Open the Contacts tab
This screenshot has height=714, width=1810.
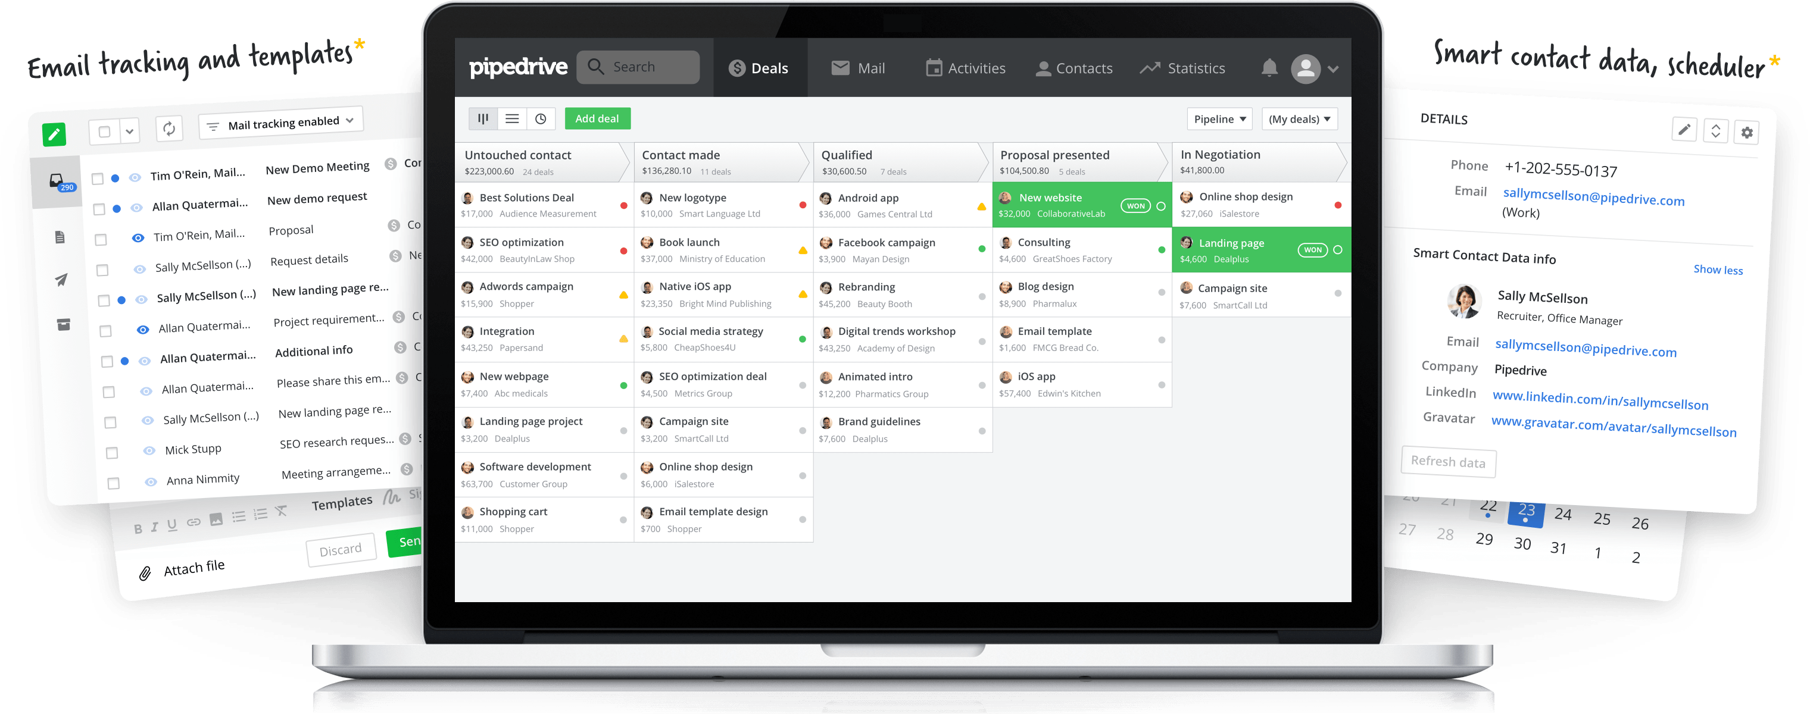[1073, 68]
